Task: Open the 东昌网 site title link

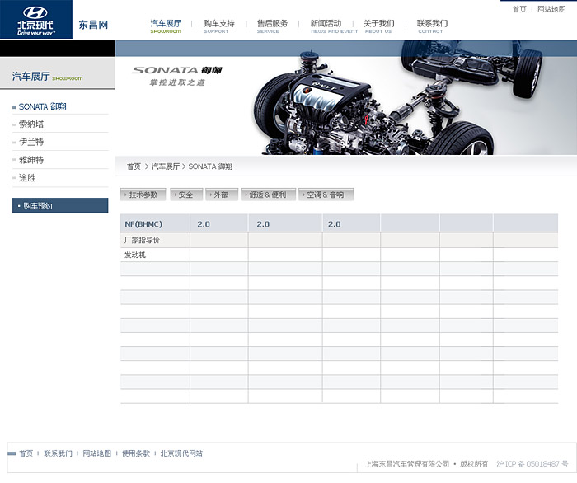Action: [93, 25]
